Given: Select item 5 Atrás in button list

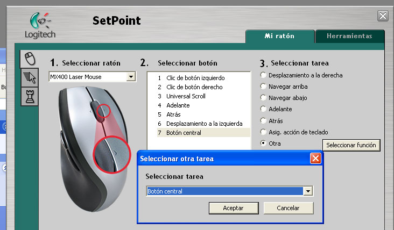Looking at the screenshot, I should point(203,114).
